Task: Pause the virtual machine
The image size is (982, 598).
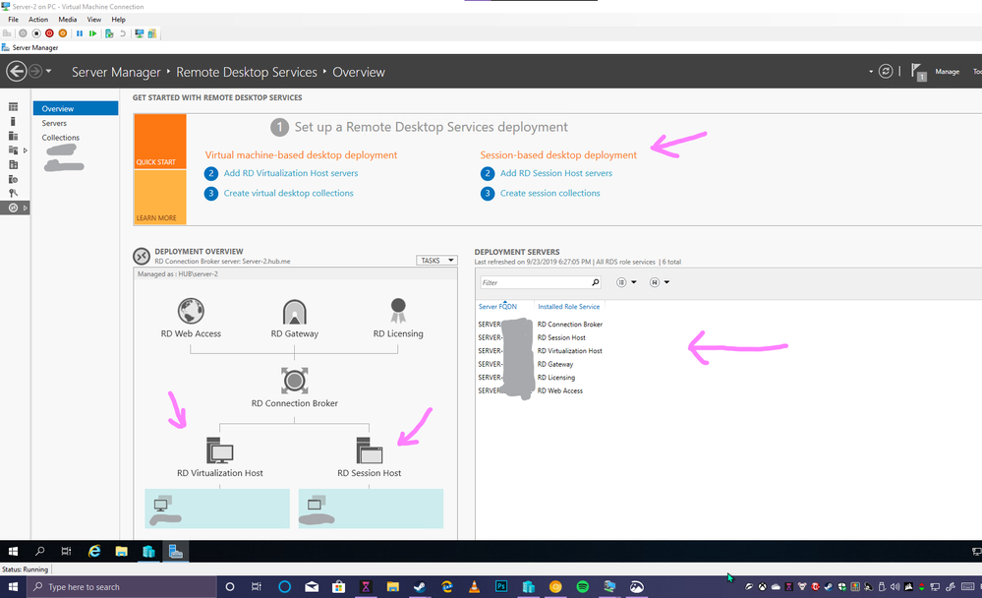Action: (x=80, y=33)
